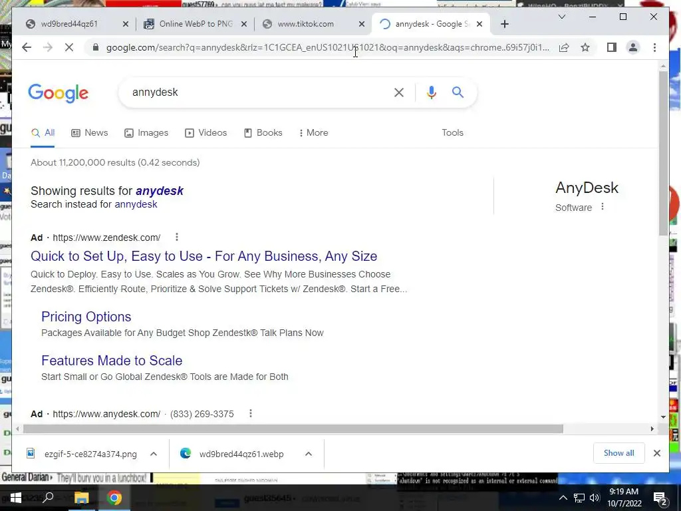The width and height of the screenshot is (681, 511).
Task: Click the blue search magnifier button
Action: (458, 92)
